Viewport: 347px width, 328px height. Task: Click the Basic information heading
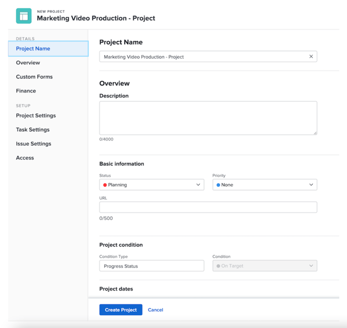122,164
